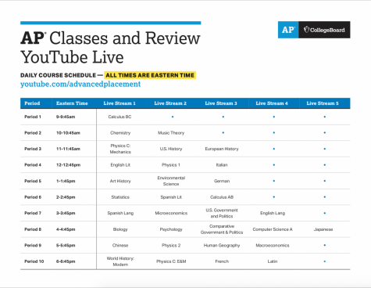The height and width of the screenshot is (288, 371).
Task: Click the 9-9:45am time cell
Action: 66,117
